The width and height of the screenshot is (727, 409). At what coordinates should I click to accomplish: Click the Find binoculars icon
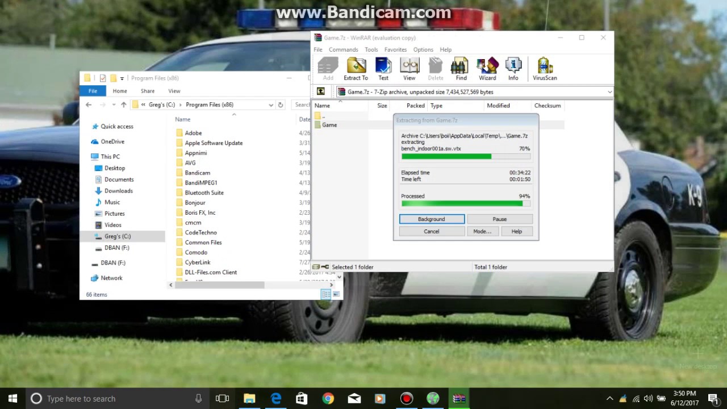pyautogui.click(x=461, y=69)
